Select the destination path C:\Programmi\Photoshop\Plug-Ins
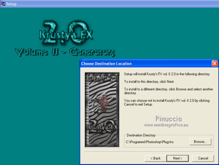 150,142
